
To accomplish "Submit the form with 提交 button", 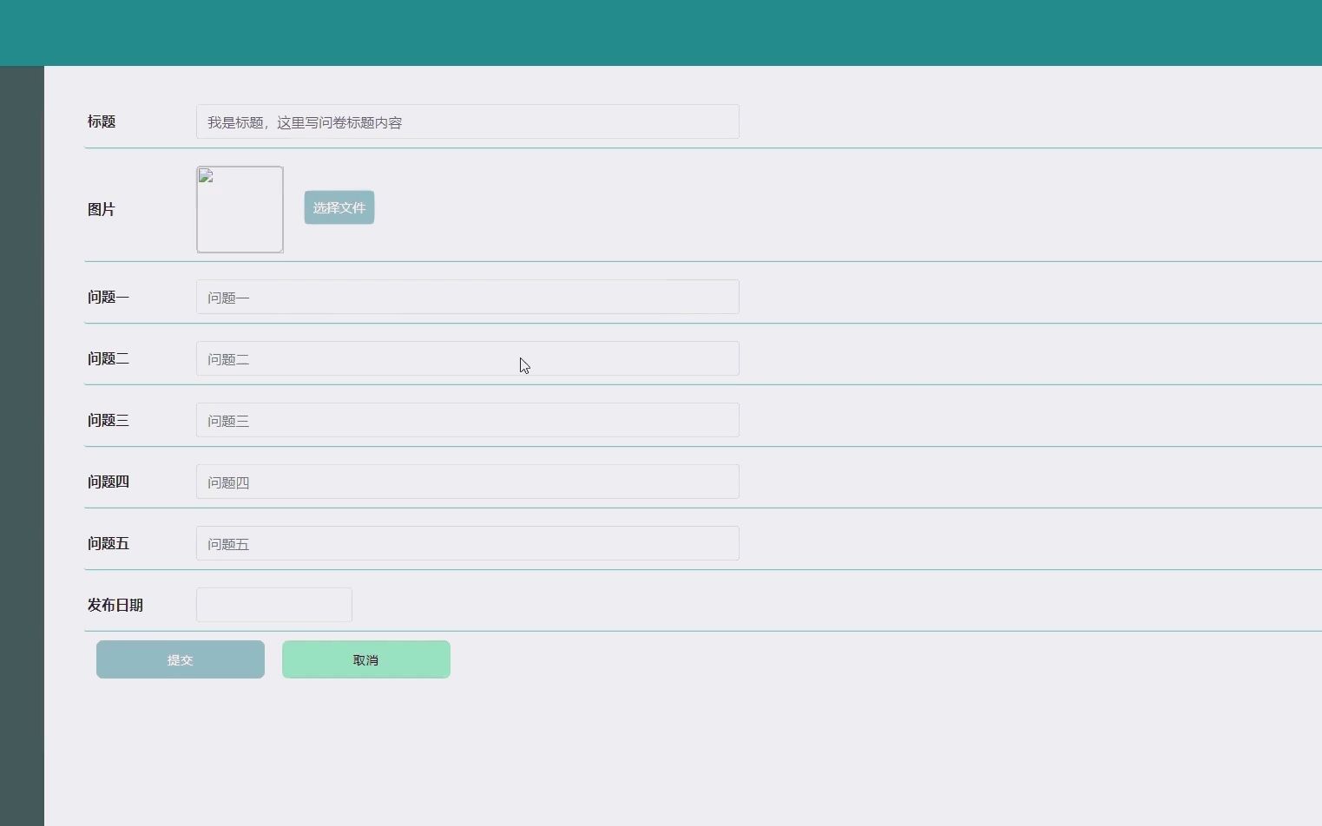I will click(x=181, y=659).
